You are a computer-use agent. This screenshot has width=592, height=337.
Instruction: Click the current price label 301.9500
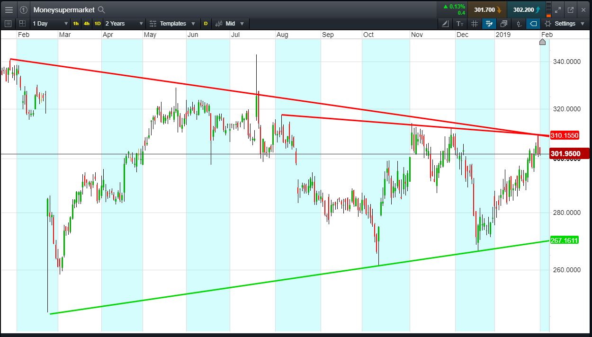(569, 153)
